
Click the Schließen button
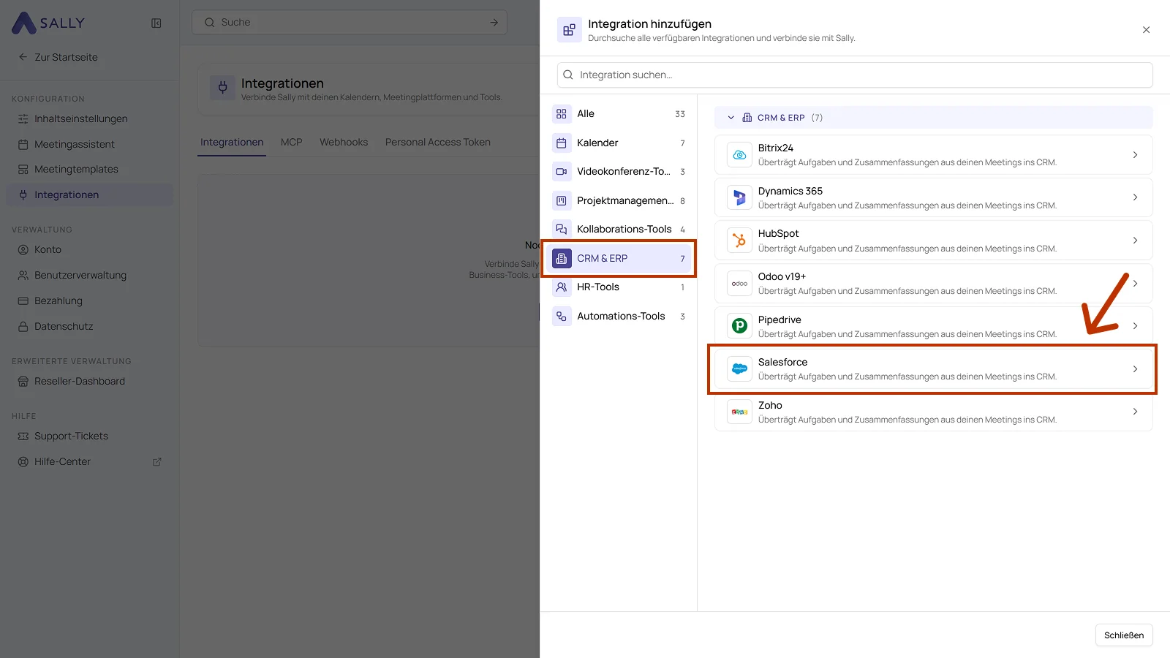tap(1124, 635)
